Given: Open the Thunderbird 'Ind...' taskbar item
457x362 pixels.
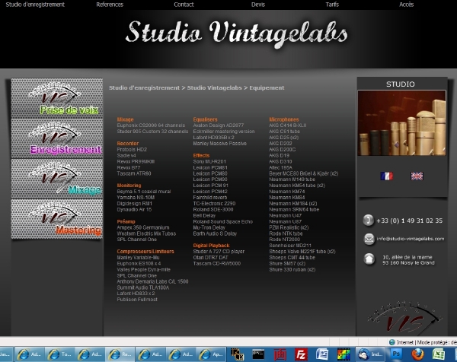Looking at the screenshot, I should (370, 354).
